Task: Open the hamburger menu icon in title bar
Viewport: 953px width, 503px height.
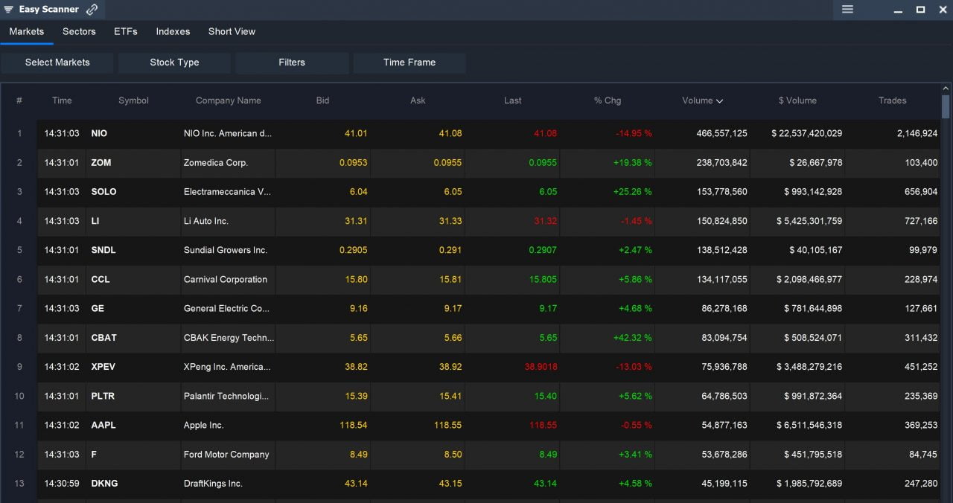Action: [847, 10]
